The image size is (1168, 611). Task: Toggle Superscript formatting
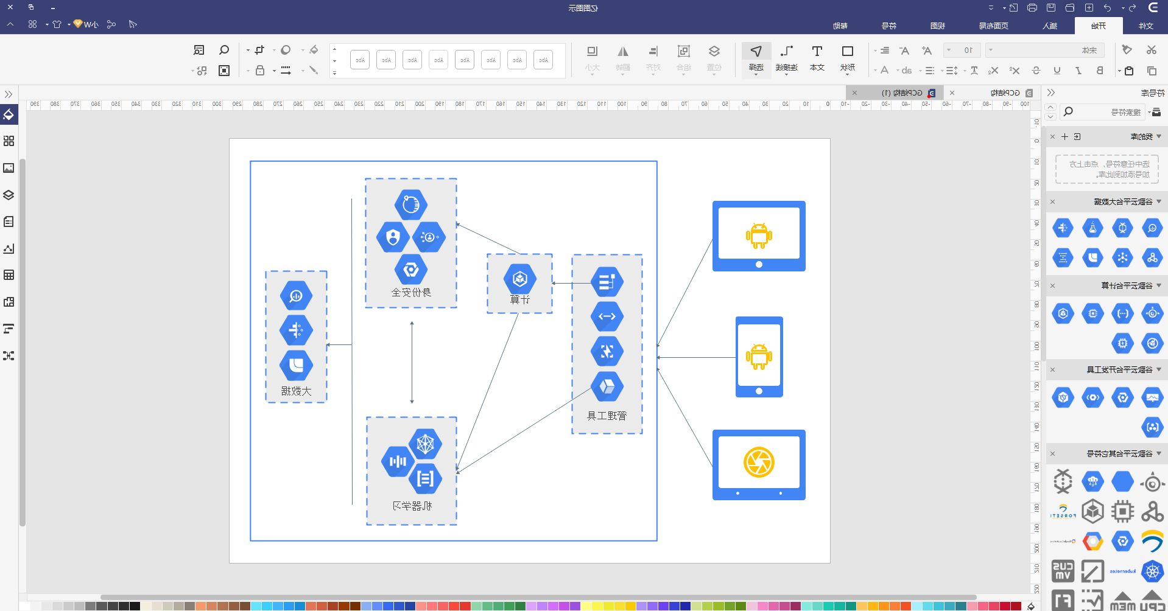[1015, 71]
